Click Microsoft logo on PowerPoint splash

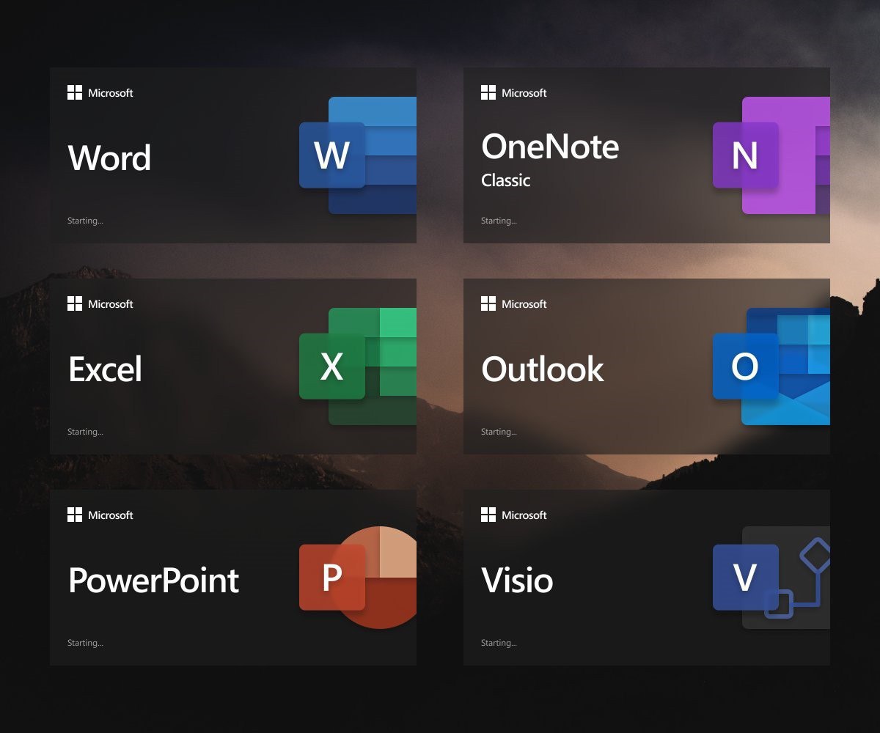(75, 515)
